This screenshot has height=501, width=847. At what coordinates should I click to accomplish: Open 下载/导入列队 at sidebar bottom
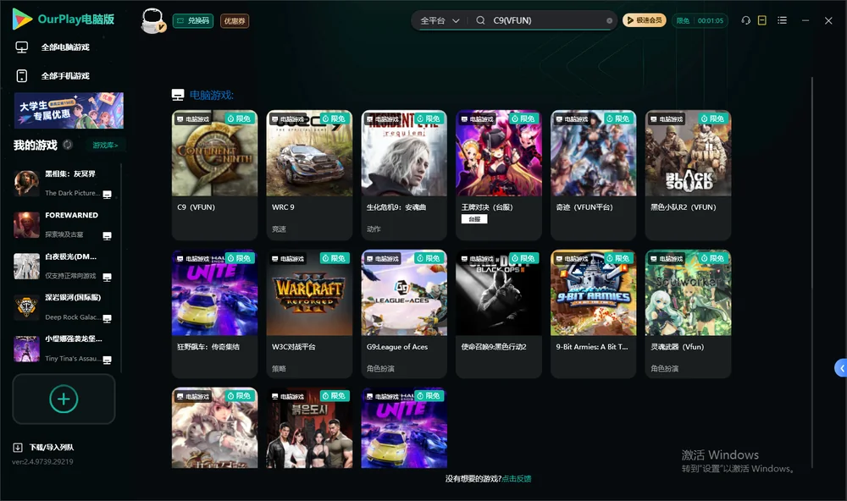[43, 447]
